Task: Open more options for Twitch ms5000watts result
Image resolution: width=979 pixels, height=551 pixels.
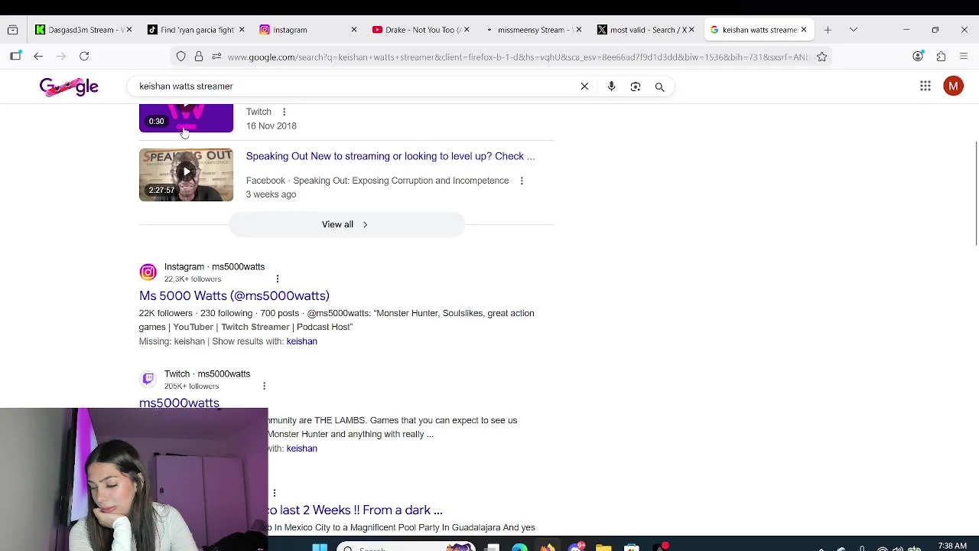Action: tap(264, 386)
